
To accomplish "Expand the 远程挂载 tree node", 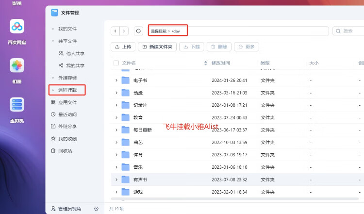I will point(53,90).
